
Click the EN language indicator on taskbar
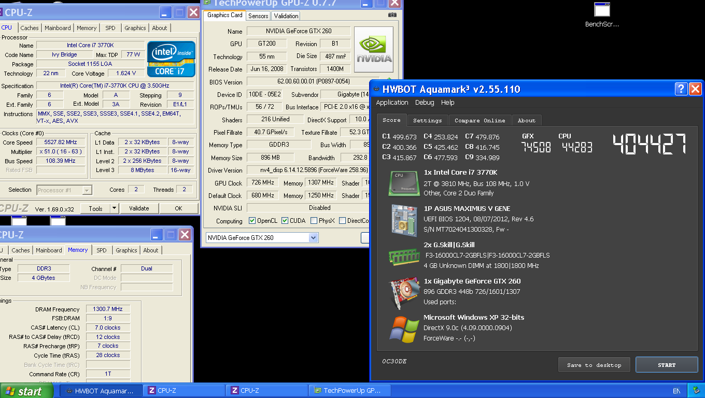pos(676,391)
